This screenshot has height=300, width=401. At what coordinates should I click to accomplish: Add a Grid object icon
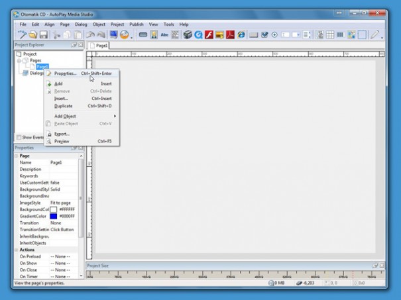tap(330, 34)
